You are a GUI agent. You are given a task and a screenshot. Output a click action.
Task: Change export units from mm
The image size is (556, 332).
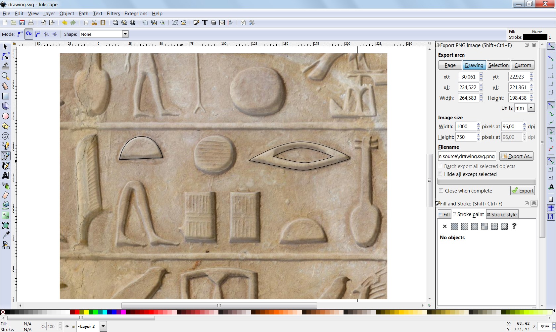[531, 108]
